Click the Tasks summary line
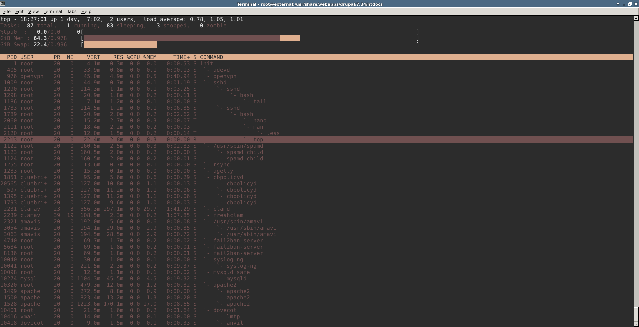Screen dimensions: 639x327 (x=113, y=26)
